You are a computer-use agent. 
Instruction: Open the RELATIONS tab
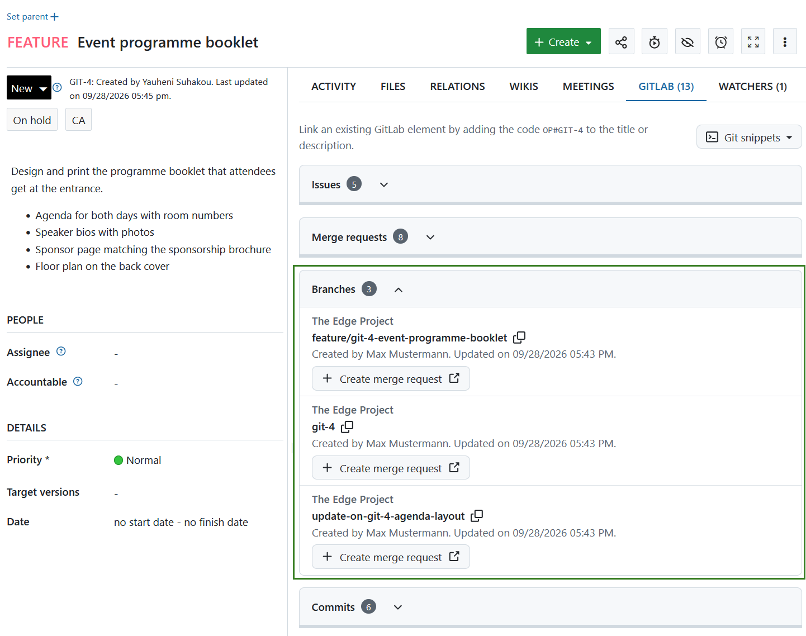(x=457, y=86)
